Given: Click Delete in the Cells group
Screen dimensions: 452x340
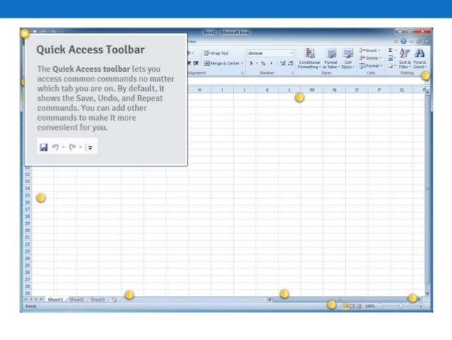Looking at the screenshot, I should point(371,58).
